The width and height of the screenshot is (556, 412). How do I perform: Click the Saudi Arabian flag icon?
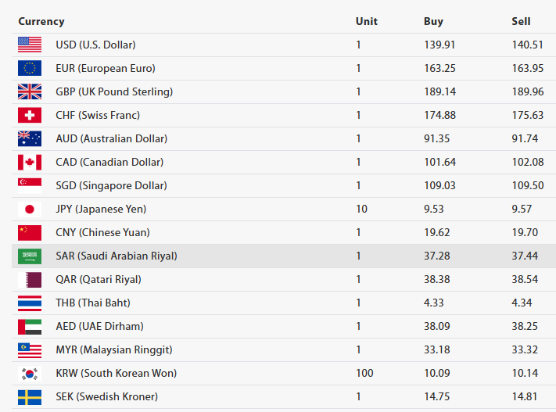(30, 256)
